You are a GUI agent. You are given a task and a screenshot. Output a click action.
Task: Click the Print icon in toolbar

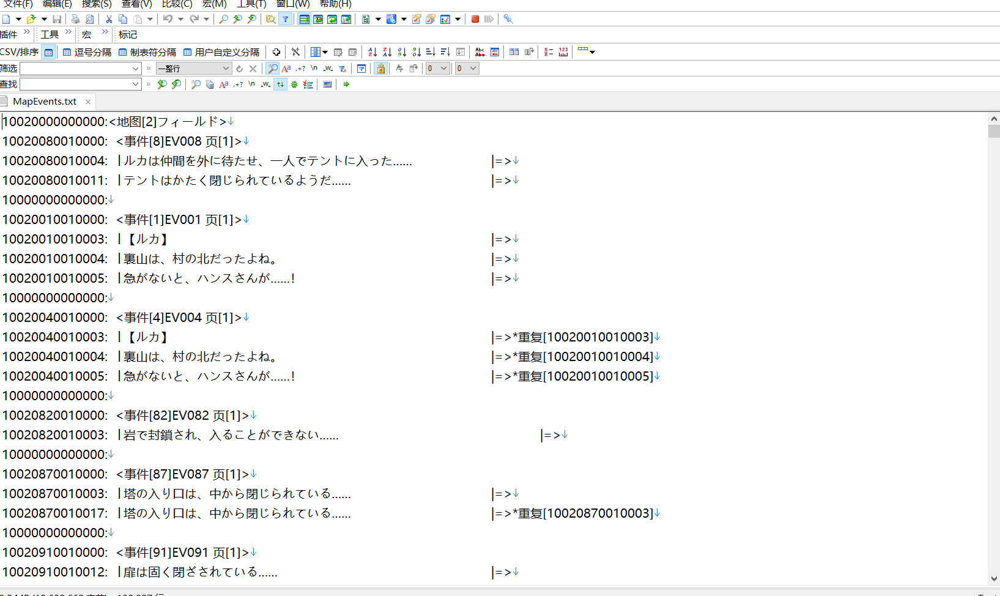[x=75, y=19]
